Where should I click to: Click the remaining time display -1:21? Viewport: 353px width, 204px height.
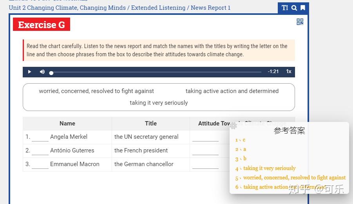pyautogui.click(x=273, y=72)
